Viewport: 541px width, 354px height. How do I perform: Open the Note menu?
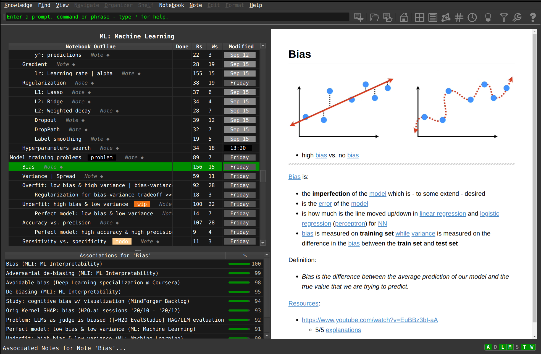(196, 5)
